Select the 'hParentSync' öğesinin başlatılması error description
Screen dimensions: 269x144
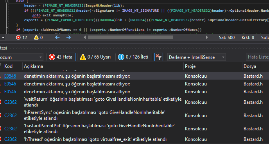pos(95,115)
